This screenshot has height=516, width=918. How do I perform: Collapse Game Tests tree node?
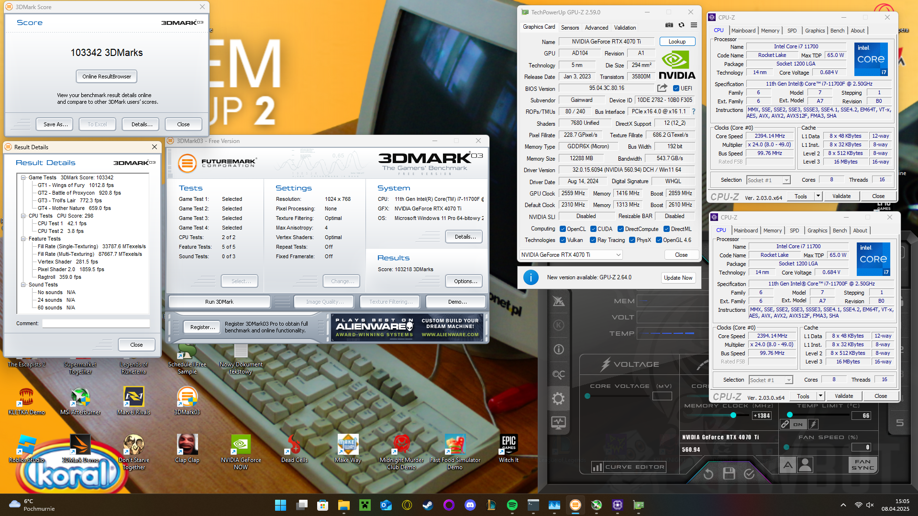point(23,177)
